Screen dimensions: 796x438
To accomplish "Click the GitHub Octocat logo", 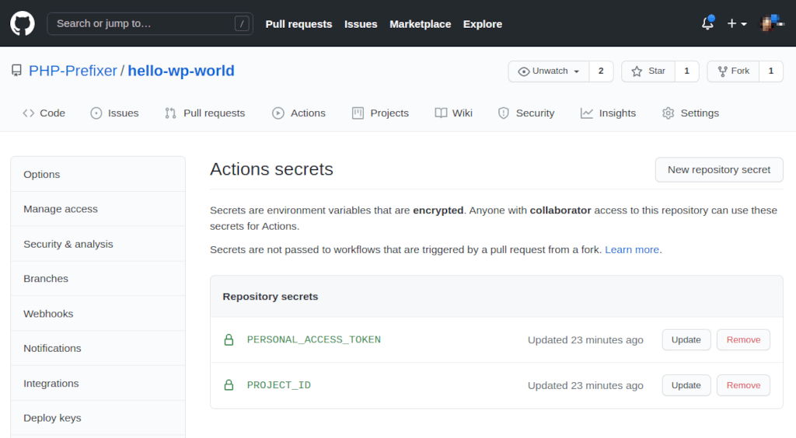I will click(23, 23).
